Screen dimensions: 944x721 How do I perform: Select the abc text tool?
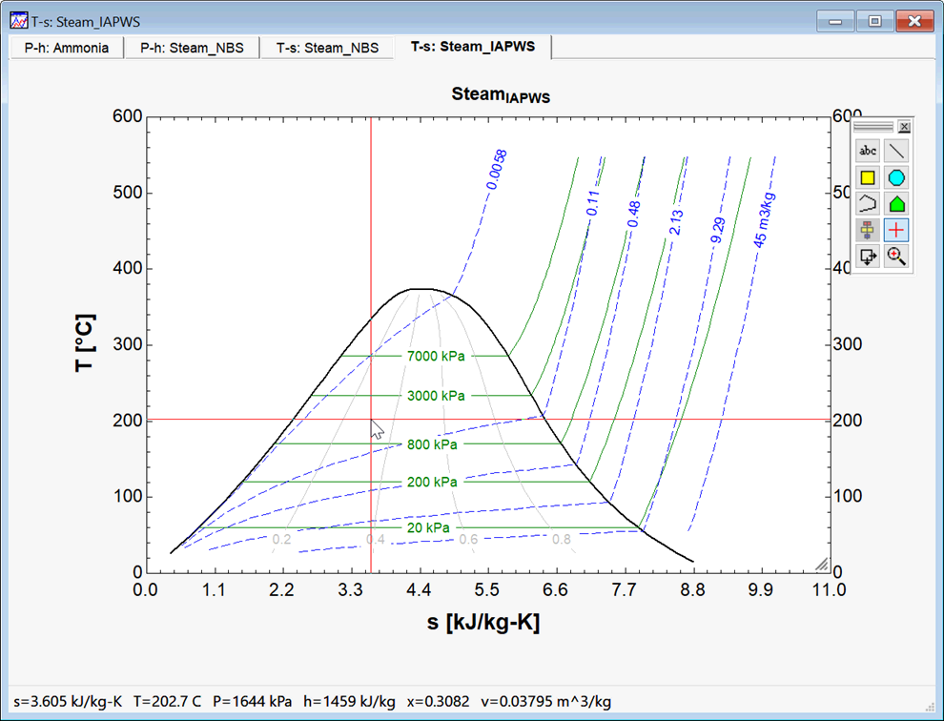pos(868,151)
